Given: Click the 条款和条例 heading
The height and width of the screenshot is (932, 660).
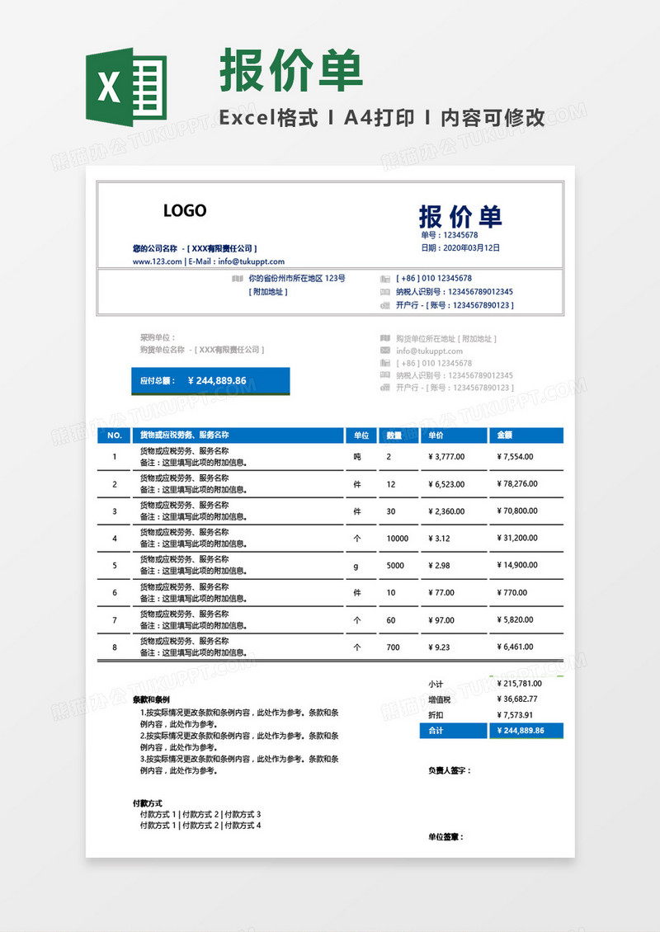Looking at the screenshot, I should tap(151, 699).
